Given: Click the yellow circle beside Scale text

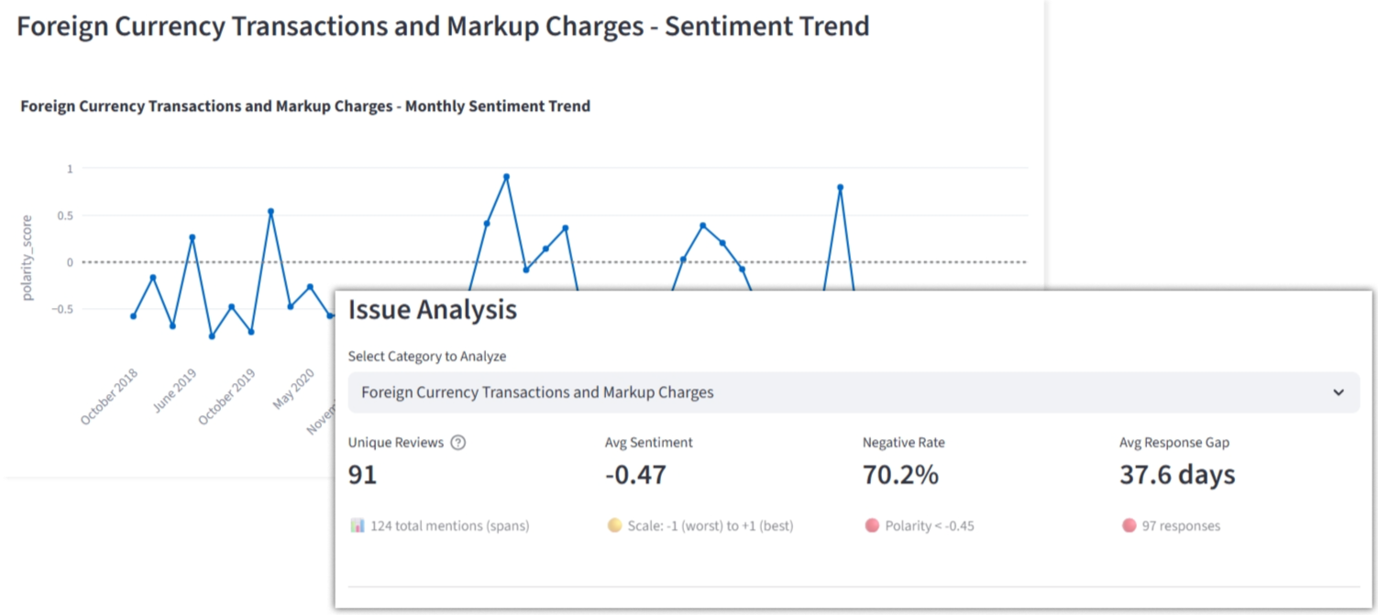Looking at the screenshot, I should coord(614,526).
